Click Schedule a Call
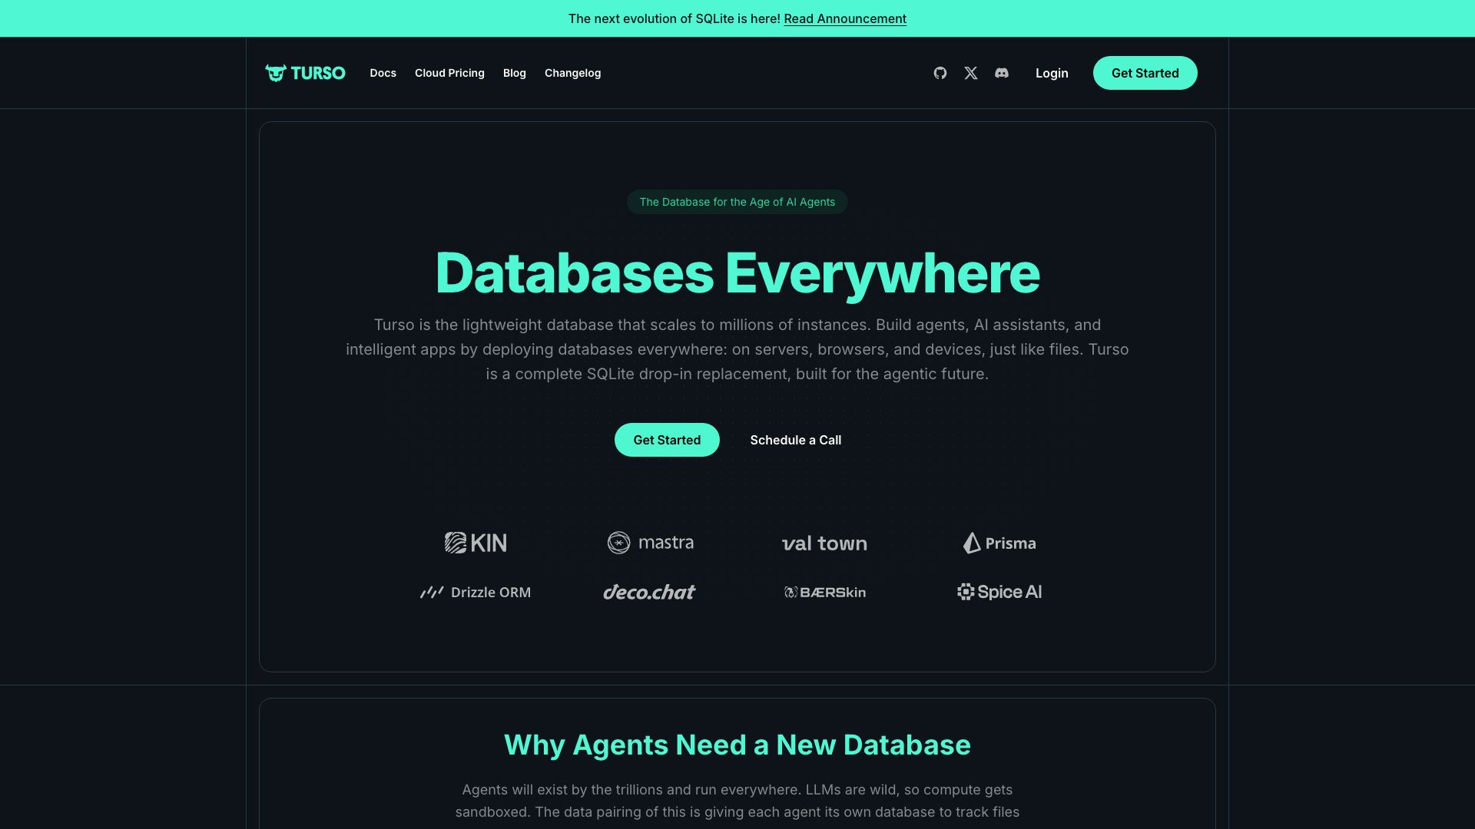The height and width of the screenshot is (829, 1475). [x=795, y=440]
